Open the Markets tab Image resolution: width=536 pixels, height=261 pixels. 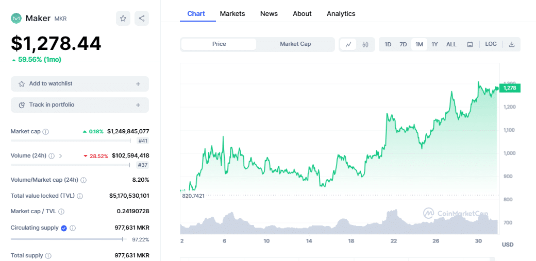[232, 14]
